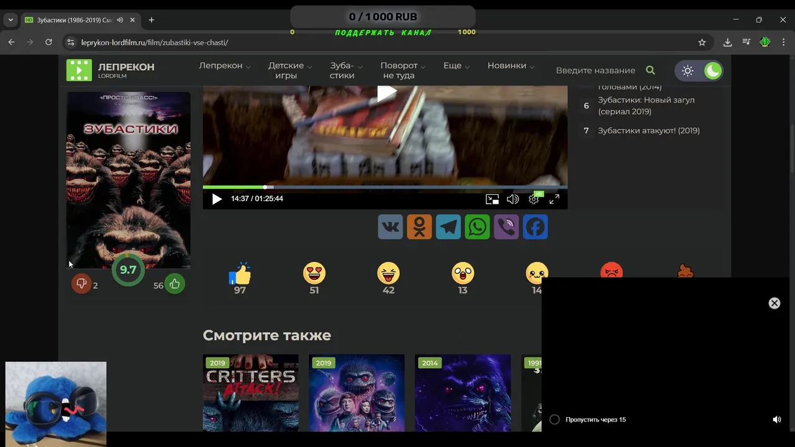795x447 pixels.
Task: Bookmark this page with star icon
Action: 702,42
